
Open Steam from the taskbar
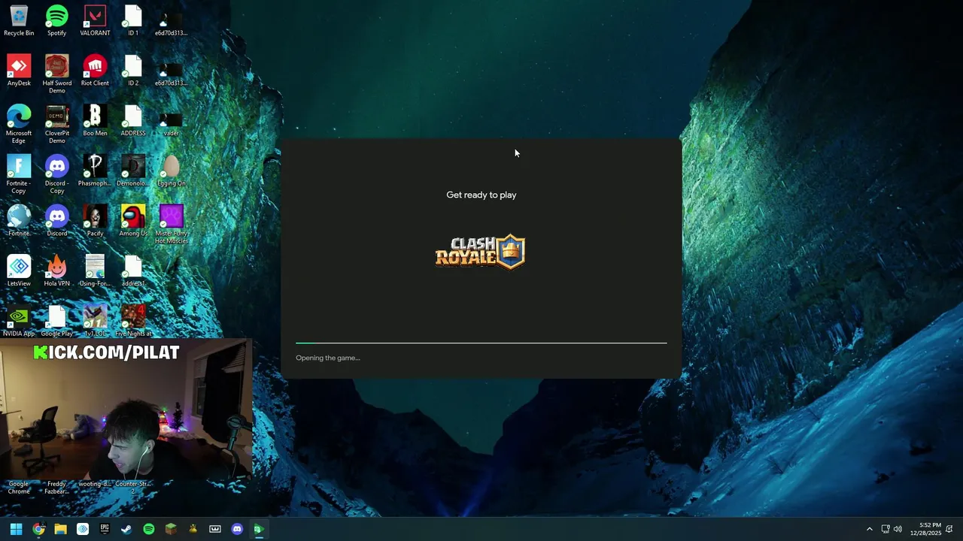(126, 529)
